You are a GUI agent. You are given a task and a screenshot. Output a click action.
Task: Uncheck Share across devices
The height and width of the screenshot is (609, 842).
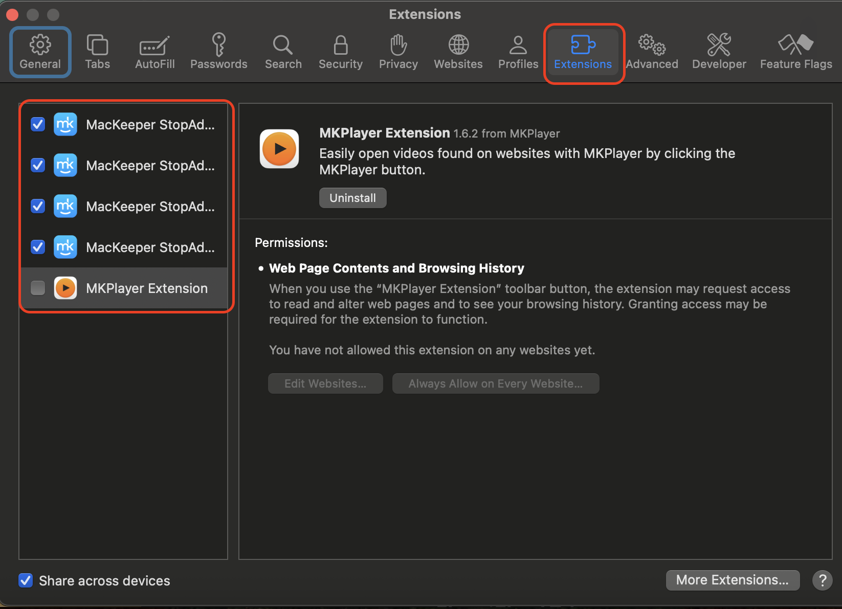[x=25, y=580]
